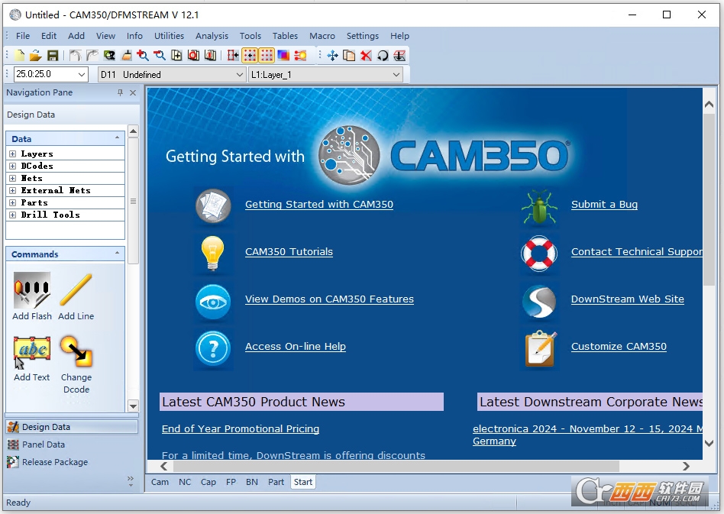The width and height of the screenshot is (724, 514).
Task: Select the Rotate tool icon
Action: click(383, 56)
